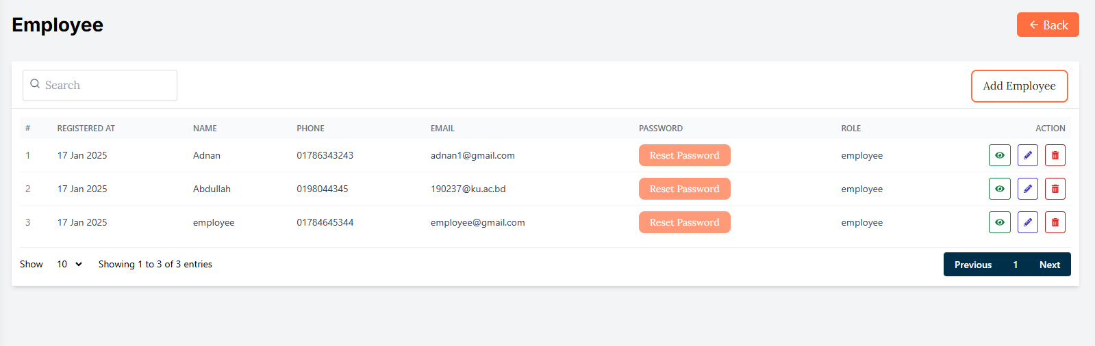The width and height of the screenshot is (1095, 346).
Task: Delete Adnan's employee record
Action: pos(1055,155)
